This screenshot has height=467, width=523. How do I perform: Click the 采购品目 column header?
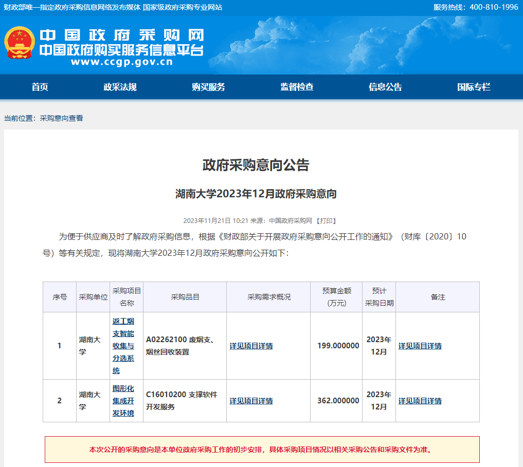(185, 297)
